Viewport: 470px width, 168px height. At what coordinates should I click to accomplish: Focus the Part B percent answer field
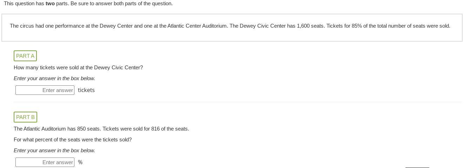pyautogui.click(x=45, y=162)
